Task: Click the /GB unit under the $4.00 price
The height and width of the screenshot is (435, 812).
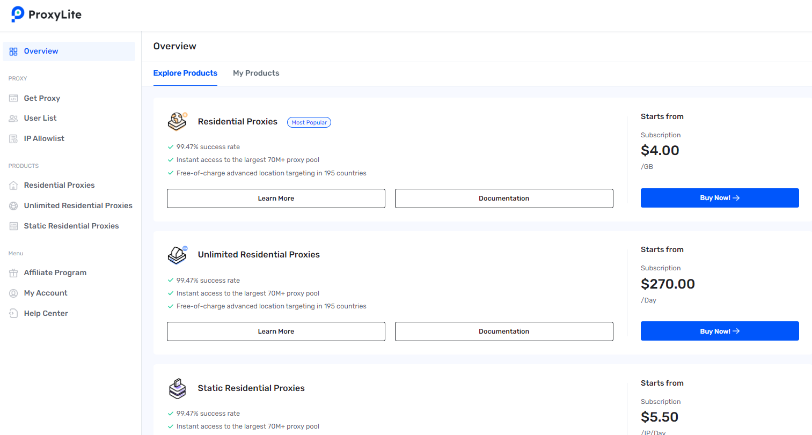Action: point(647,167)
